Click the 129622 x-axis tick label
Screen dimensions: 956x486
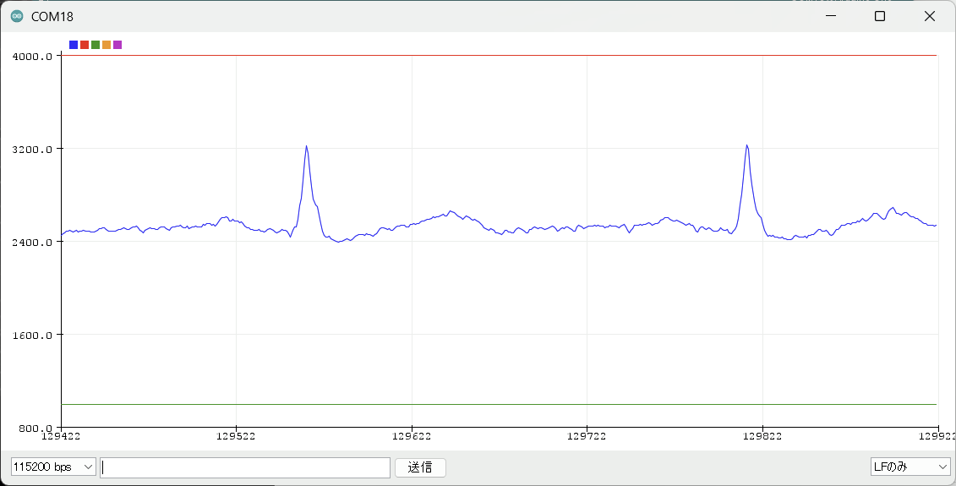[x=411, y=437]
